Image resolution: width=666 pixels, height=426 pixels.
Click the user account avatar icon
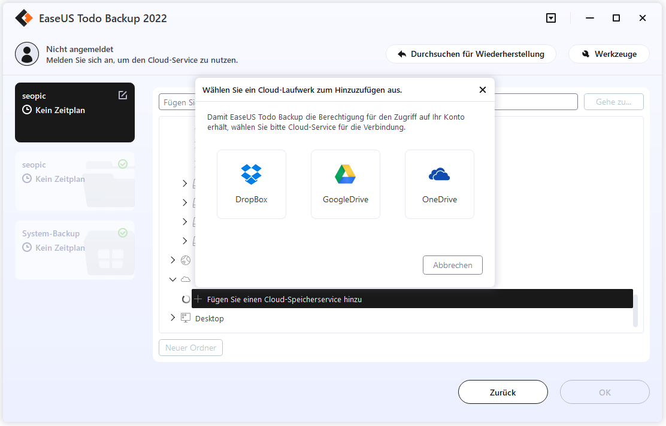(27, 54)
